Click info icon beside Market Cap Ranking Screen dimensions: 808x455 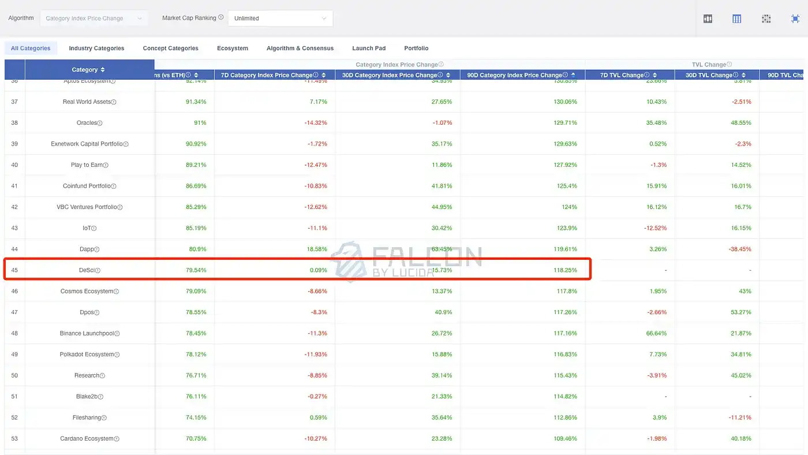(x=221, y=18)
